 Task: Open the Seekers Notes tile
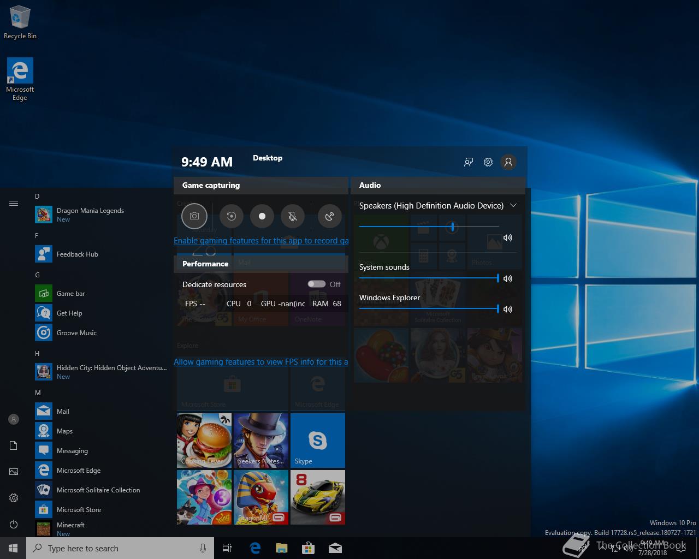pyautogui.click(x=261, y=441)
